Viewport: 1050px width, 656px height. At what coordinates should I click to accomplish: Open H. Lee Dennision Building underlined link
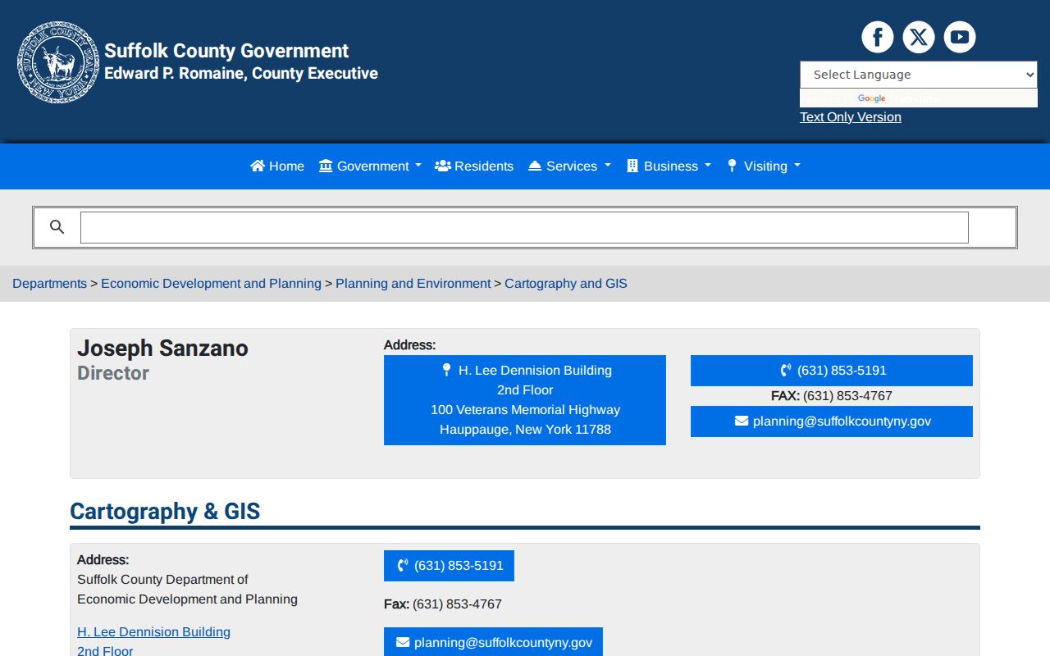click(153, 632)
